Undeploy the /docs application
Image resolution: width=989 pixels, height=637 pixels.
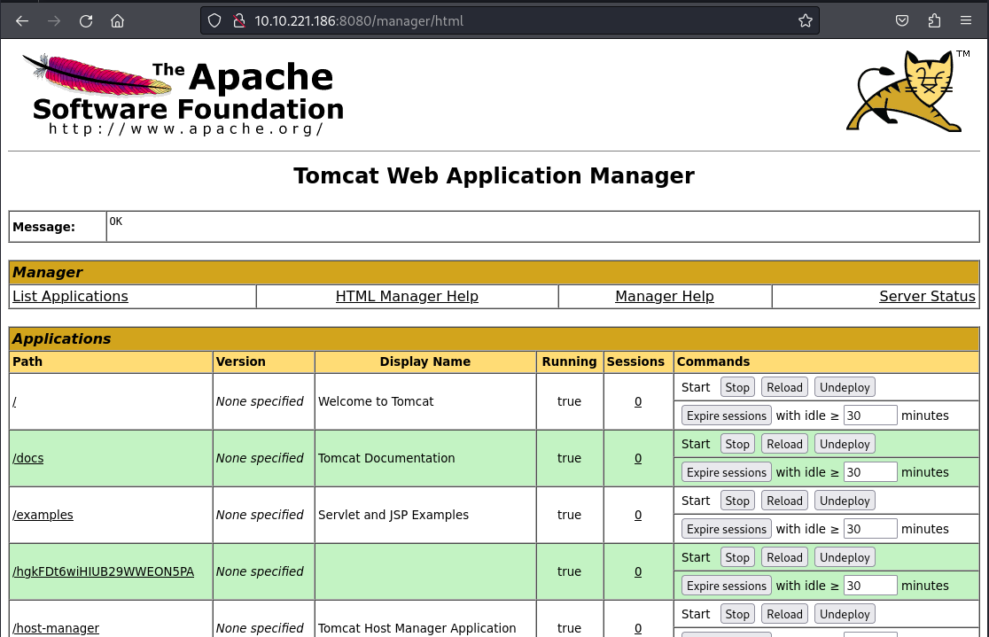click(845, 444)
